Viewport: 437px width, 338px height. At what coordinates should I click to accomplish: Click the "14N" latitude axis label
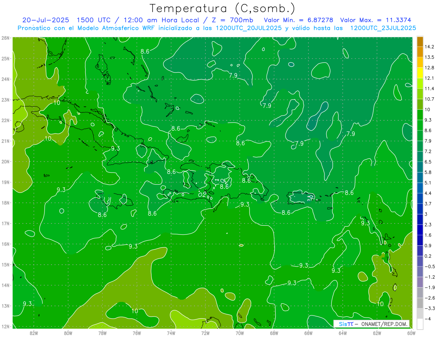pyautogui.click(x=5, y=285)
